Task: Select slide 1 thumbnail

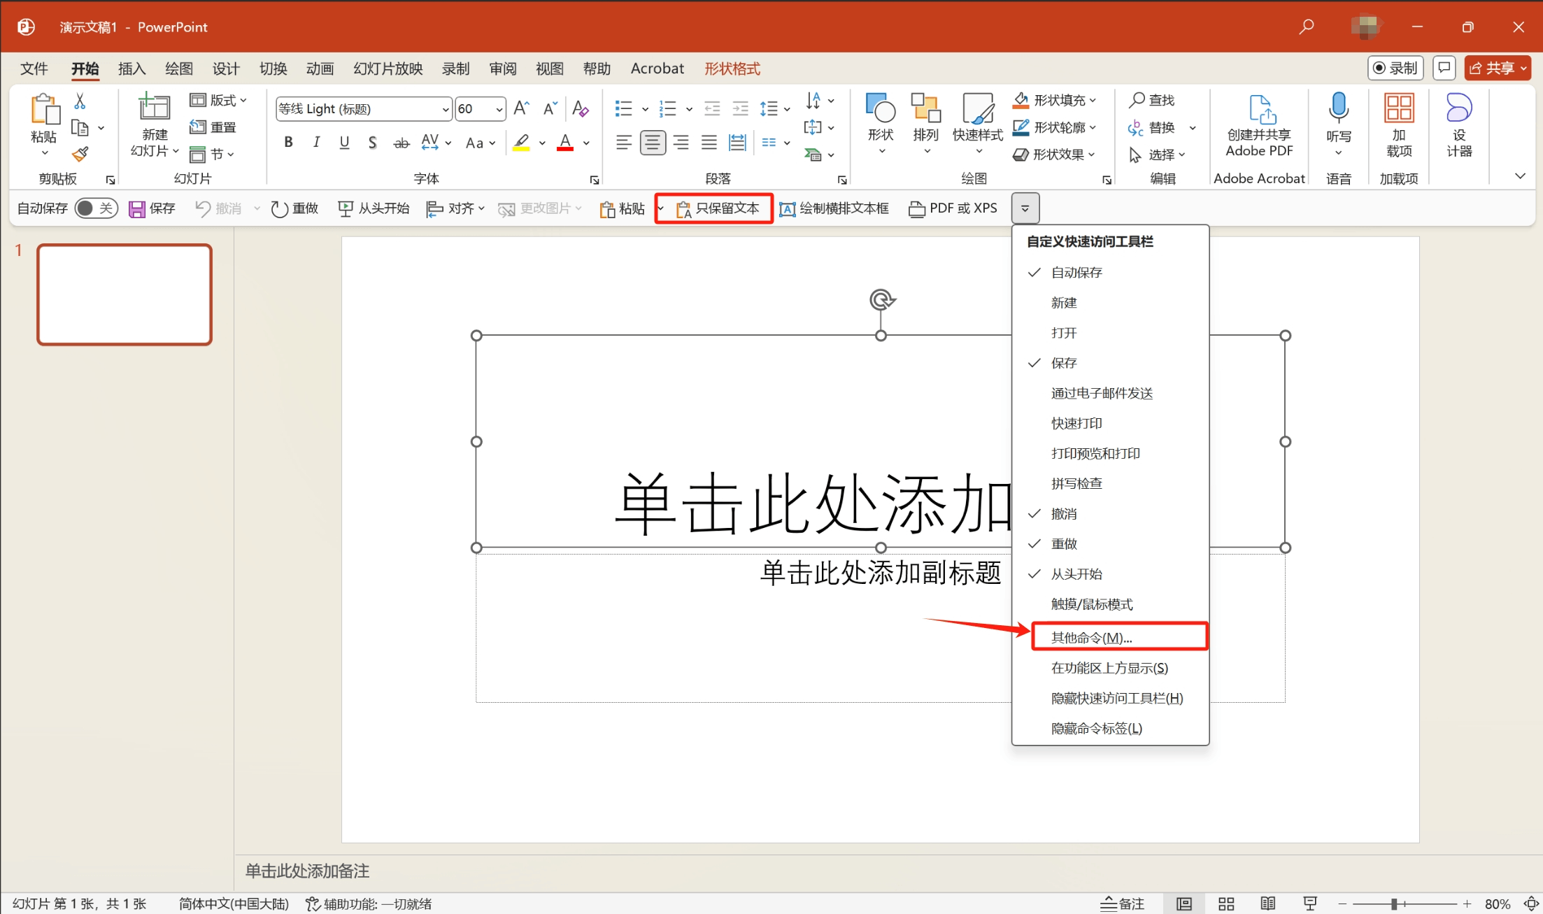Action: pos(125,294)
